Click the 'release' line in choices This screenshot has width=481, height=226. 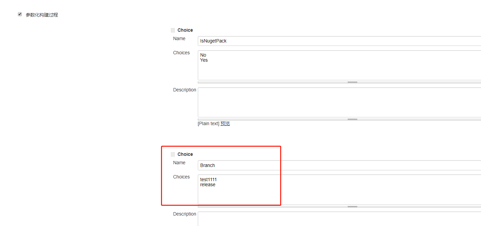pyautogui.click(x=208, y=185)
